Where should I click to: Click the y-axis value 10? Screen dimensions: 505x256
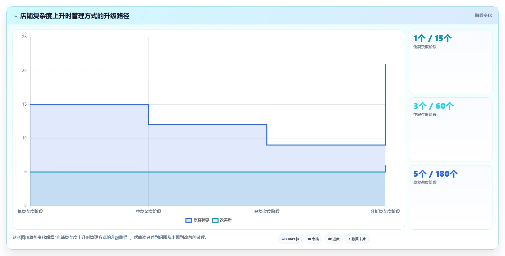(24, 138)
